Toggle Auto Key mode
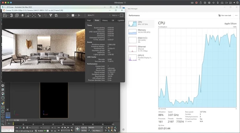Viewport: 240px width, 133px height. point(84,127)
